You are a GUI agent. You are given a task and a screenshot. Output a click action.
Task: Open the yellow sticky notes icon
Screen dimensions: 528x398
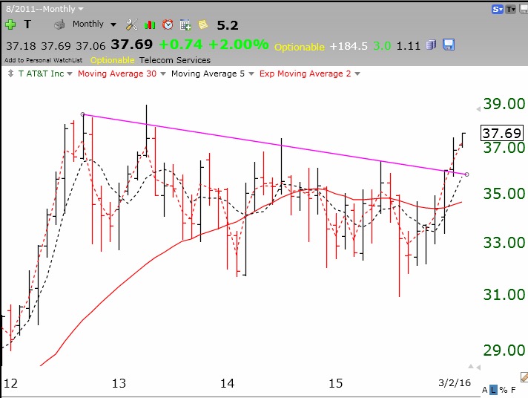pos(202,25)
